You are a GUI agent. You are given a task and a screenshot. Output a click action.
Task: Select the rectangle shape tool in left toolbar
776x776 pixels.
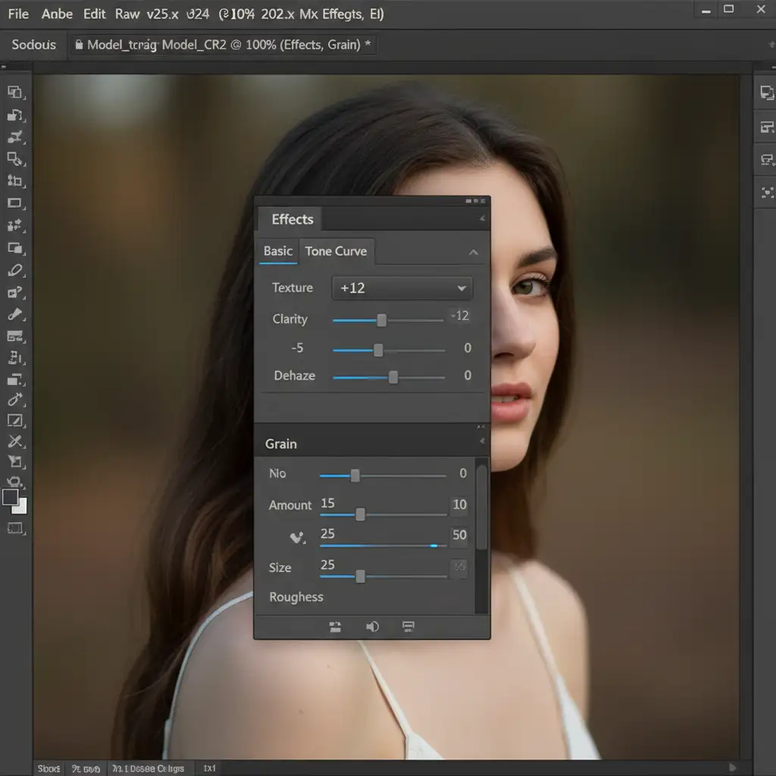click(14, 203)
